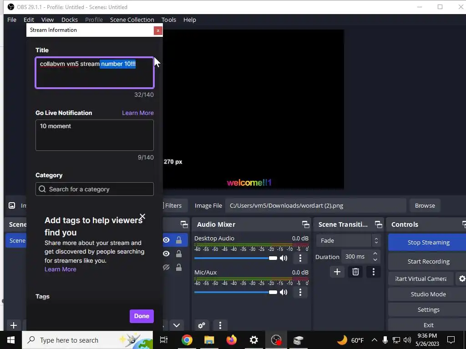Screen dimensions: 466x349
Task: Open the Help menu
Action: coord(190,20)
